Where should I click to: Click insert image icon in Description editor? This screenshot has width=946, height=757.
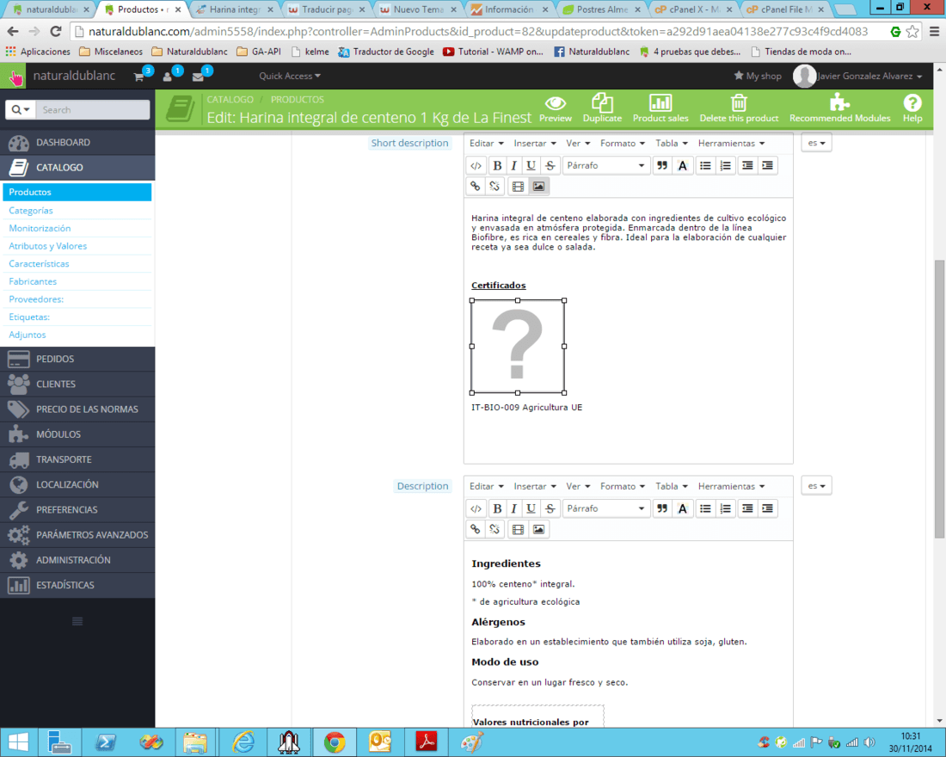coord(538,529)
